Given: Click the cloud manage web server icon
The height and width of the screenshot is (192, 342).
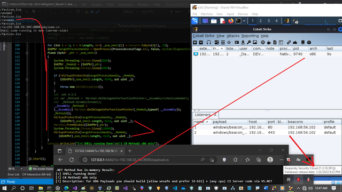Looking at the screenshot, I should pyautogui.click(x=295, y=43).
